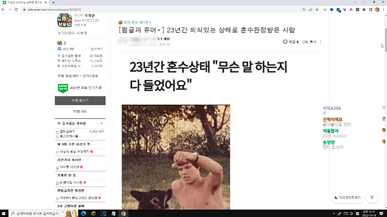Select the 베스트게시글 board item
Image resolution: width=387 pixels, height=217 pixels.
69,136
